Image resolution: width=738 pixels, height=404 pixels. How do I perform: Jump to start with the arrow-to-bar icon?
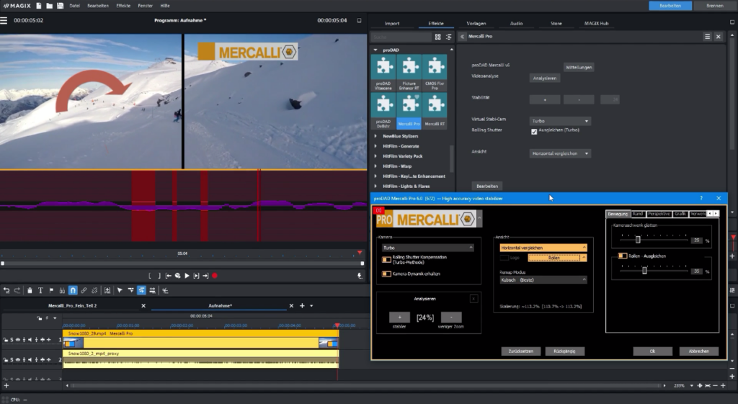point(168,276)
